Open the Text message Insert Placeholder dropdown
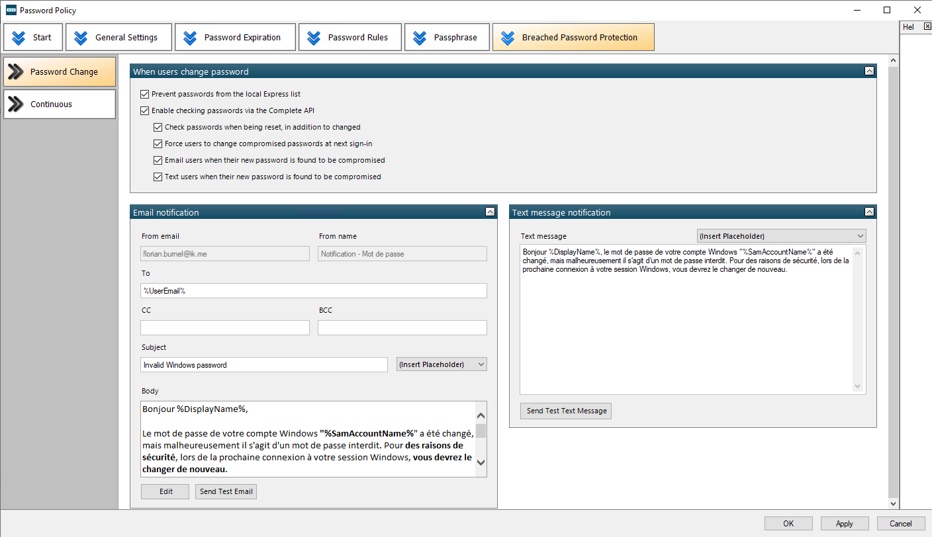The height and width of the screenshot is (537, 932). 781,236
